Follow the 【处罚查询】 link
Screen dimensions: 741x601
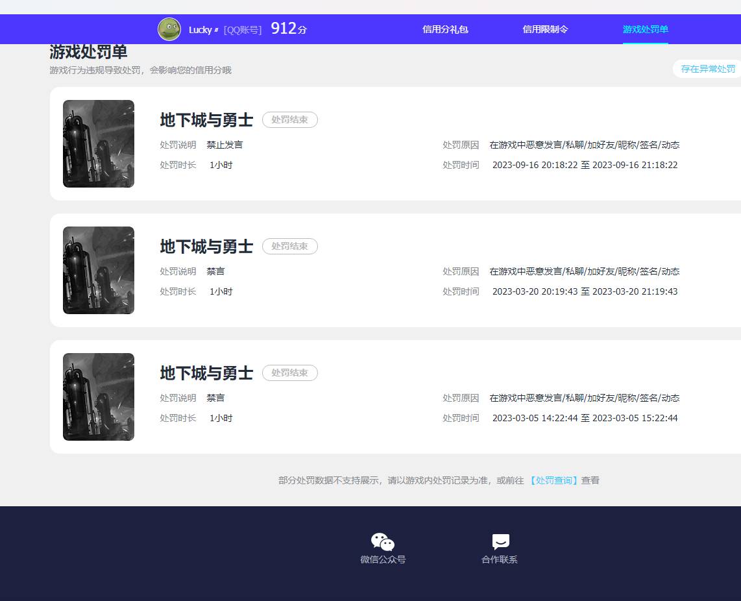pyautogui.click(x=553, y=480)
